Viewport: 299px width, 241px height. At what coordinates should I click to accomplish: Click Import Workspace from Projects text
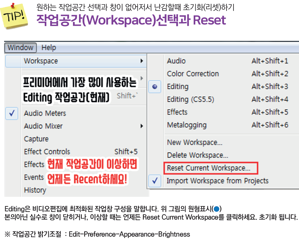coord(218,181)
